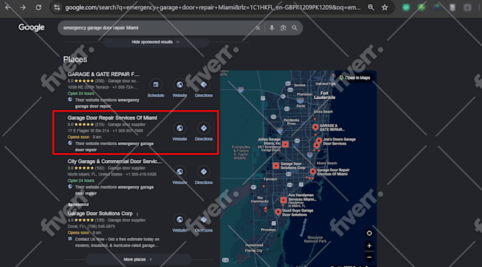The height and width of the screenshot is (267, 482).
Task: Start voice search with microphone icon
Action: pyautogui.click(x=271, y=28)
